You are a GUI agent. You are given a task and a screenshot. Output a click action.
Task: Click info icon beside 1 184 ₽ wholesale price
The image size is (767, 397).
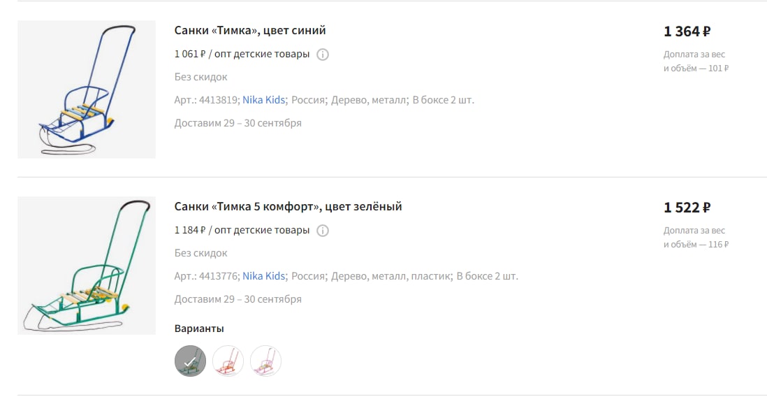[x=322, y=231]
